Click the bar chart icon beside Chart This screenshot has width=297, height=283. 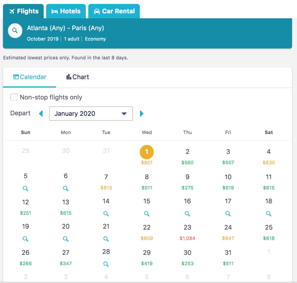69,77
